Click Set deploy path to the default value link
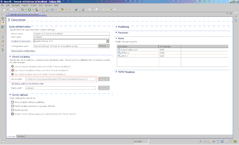This screenshot has height=145, width=239. [x=28, y=84]
